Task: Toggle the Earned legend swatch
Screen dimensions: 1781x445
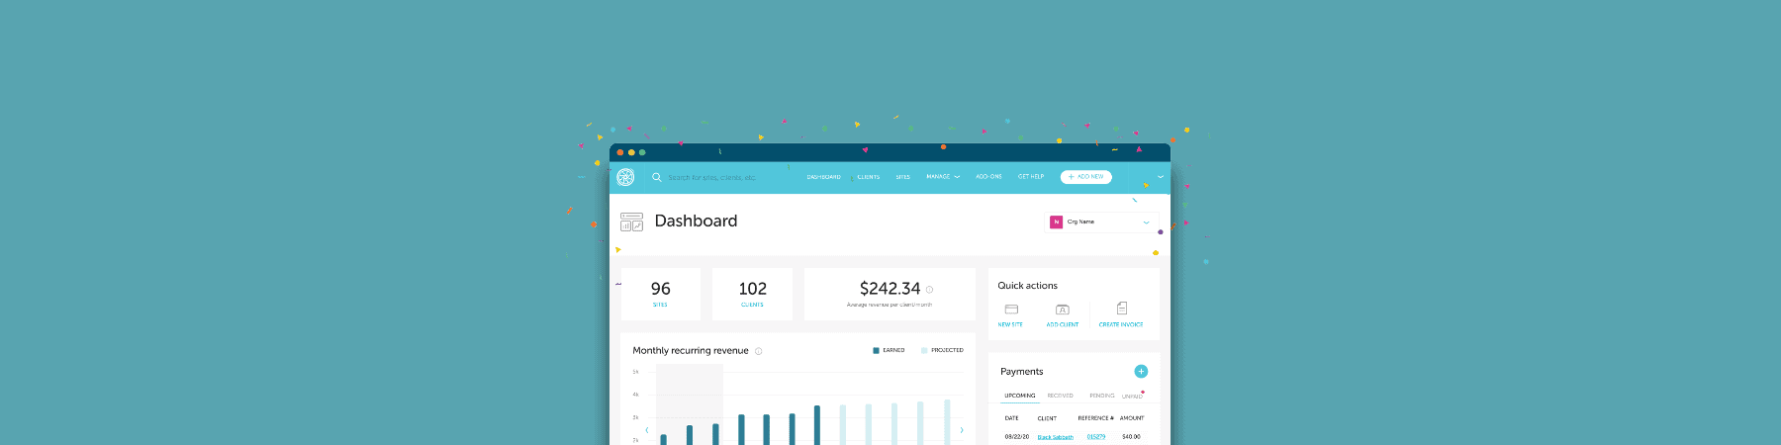Action: pyautogui.click(x=876, y=350)
